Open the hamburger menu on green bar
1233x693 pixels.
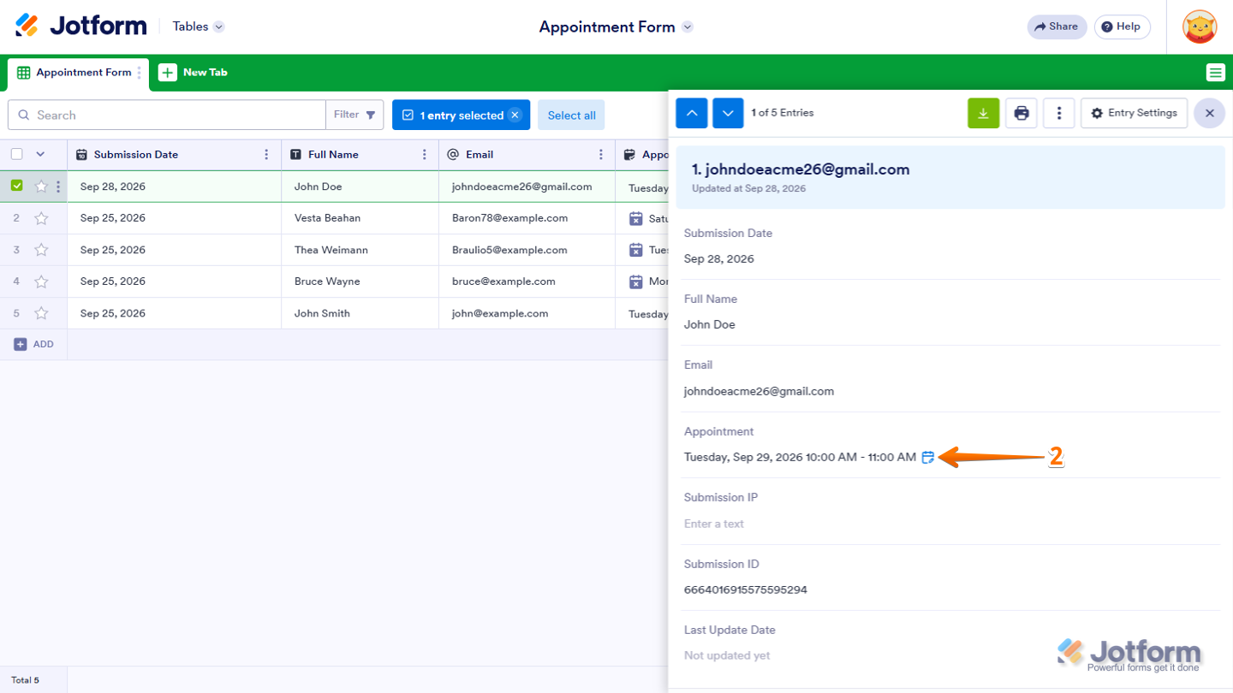coord(1215,73)
